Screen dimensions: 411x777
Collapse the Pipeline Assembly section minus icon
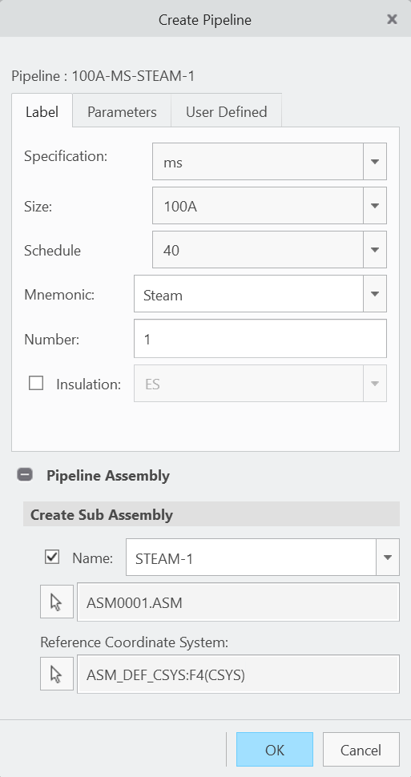coord(25,475)
